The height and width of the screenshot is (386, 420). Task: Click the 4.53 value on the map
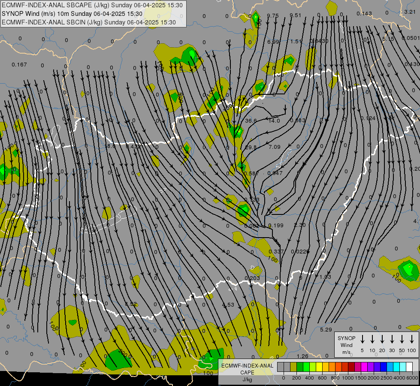tap(228, 305)
